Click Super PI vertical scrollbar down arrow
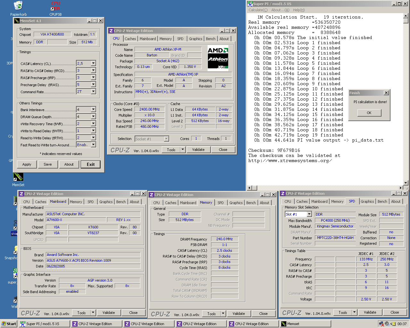Image resolution: width=410 pixels, height=328 pixels. (x=406, y=183)
